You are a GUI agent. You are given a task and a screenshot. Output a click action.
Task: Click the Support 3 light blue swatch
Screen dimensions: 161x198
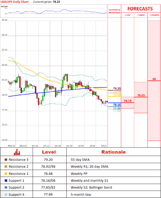[x=6, y=194]
